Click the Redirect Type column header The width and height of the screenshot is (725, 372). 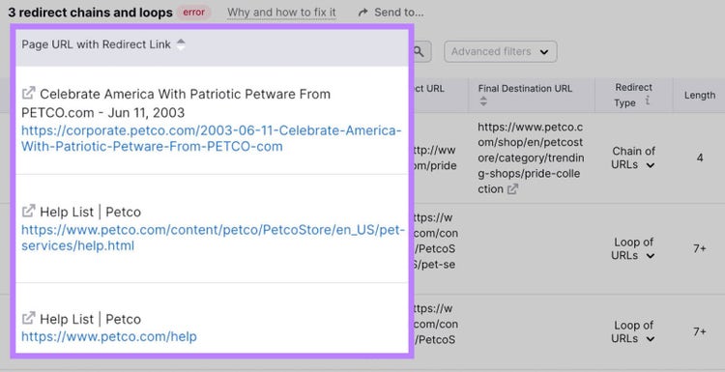pyautogui.click(x=633, y=95)
